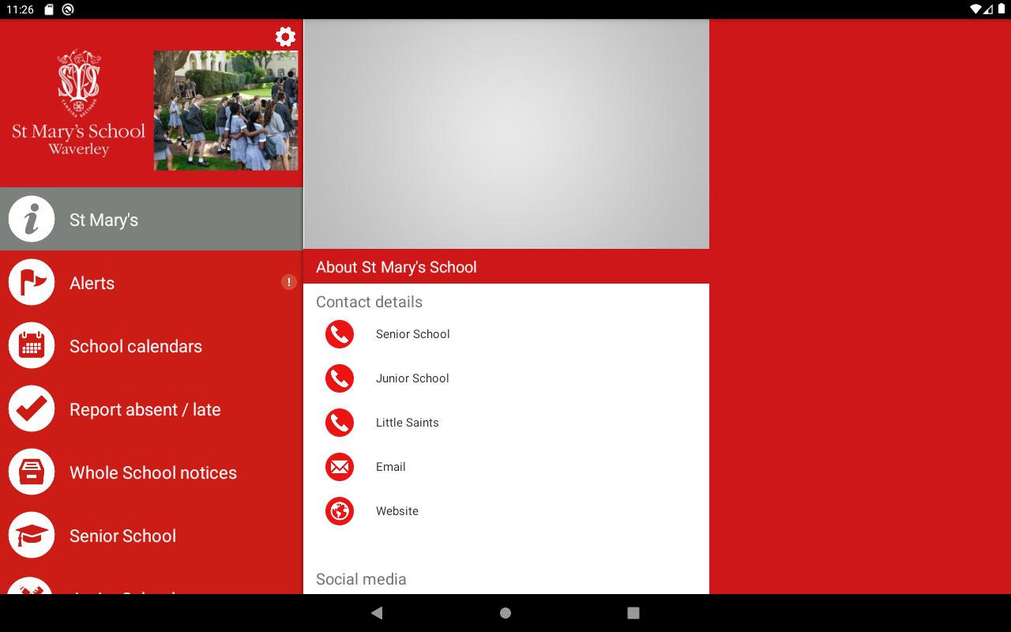Tap the Whole School notices archive icon
The image size is (1011, 632).
point(32,472)
